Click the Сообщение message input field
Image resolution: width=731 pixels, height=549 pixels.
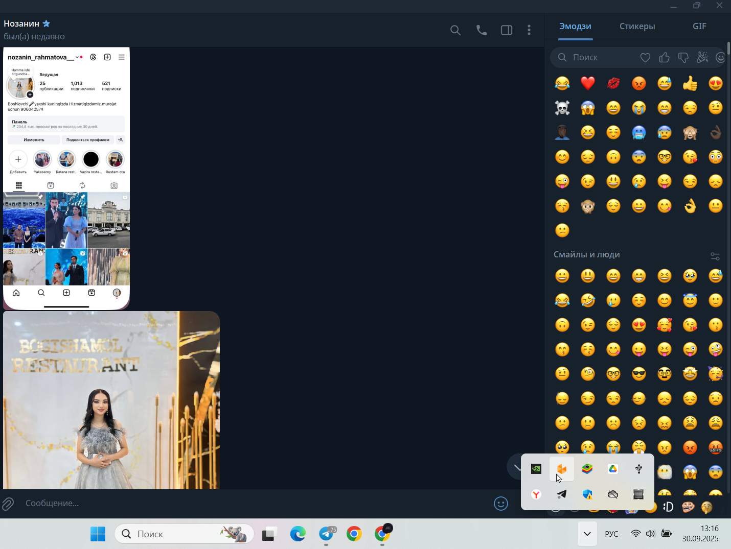pos(256,504)
